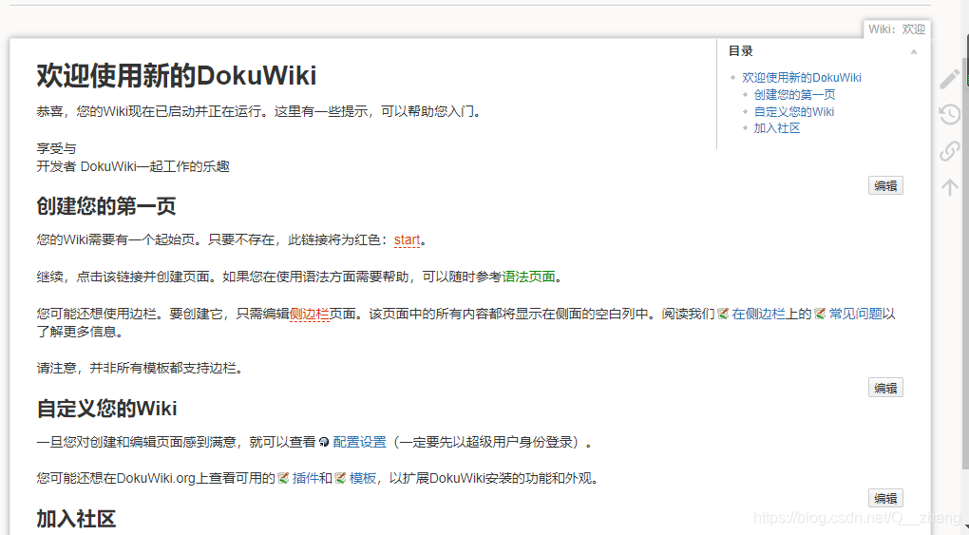Open the 插件 plugins link
The height and width of the screenshot is (535, 969).
pyautogui.click(x=305, y=478)
